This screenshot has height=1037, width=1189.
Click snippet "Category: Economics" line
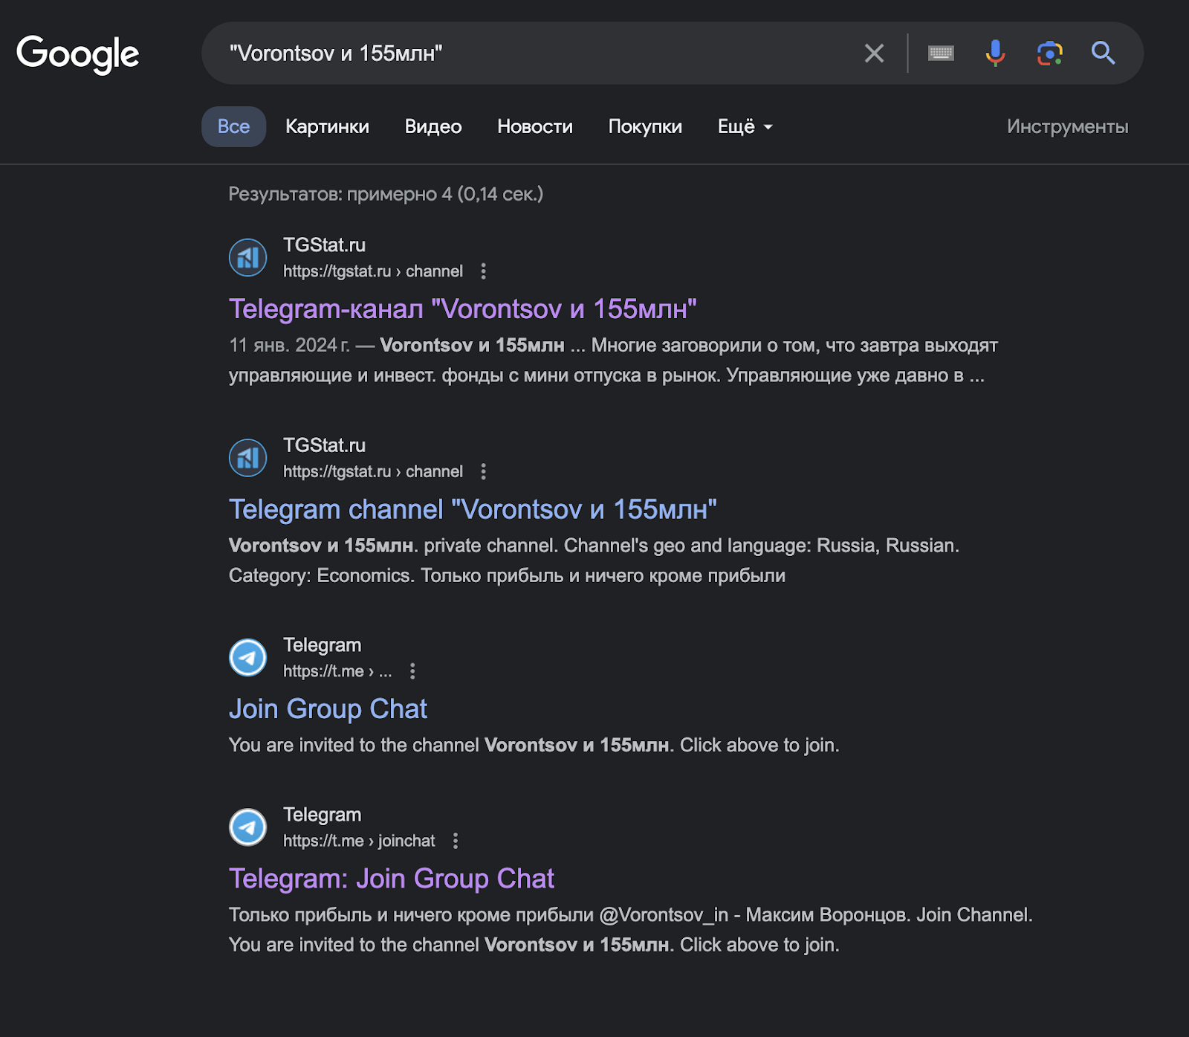(x=507, y=575)
